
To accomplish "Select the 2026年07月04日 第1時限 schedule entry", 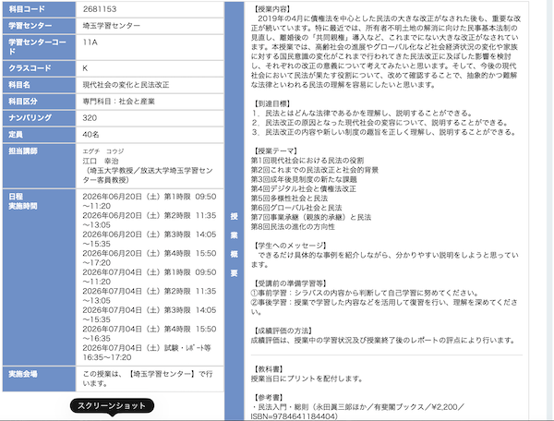I will pyautogui.click(x=149, y=277).
